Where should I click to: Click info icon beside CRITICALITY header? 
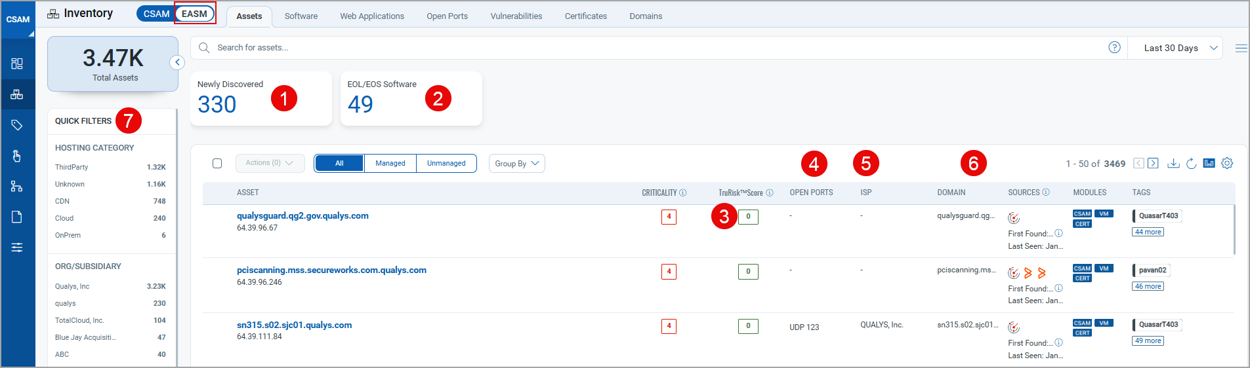click(x=683, y=193)
